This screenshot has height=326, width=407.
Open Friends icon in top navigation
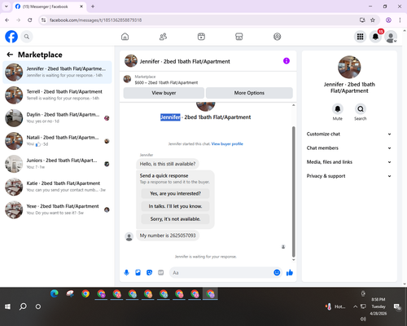pyautogui.click(x=163, y=37)
